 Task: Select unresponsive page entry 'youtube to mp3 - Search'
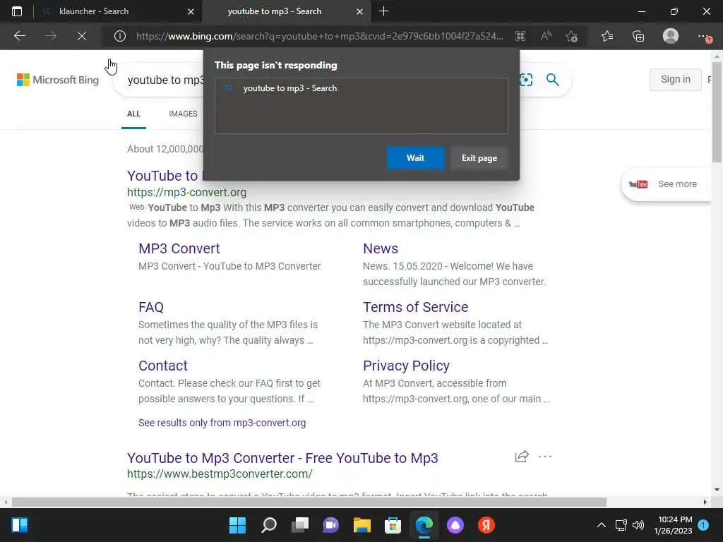pos(361,88)
